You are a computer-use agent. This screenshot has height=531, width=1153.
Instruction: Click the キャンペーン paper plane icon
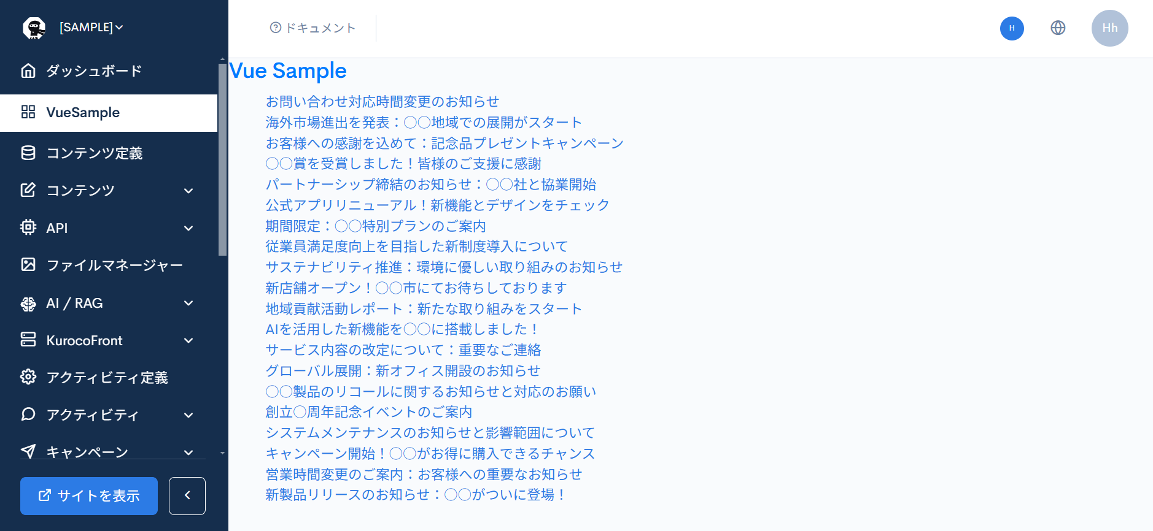point(28,451)
